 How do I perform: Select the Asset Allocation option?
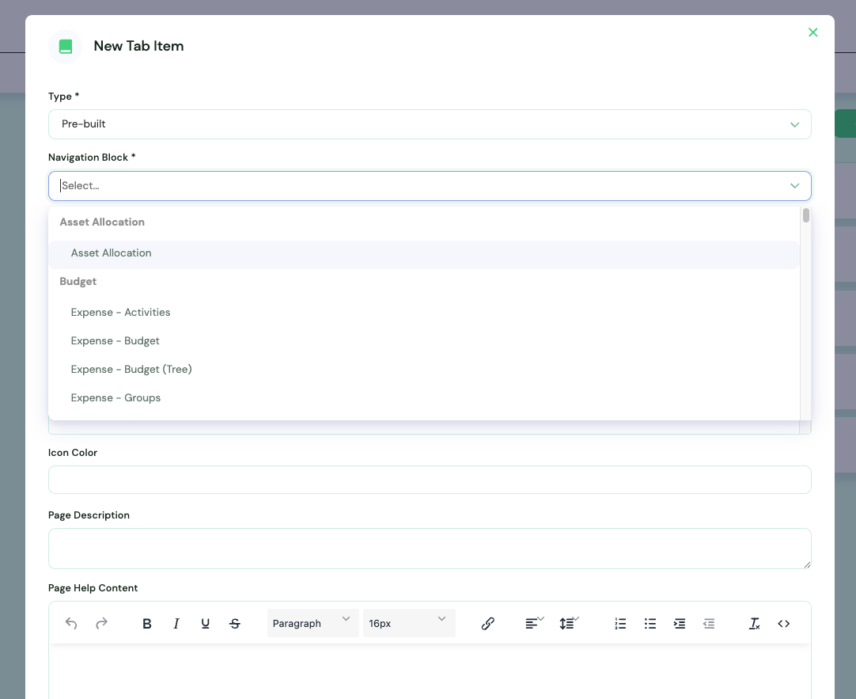click(x=423, y=254)
